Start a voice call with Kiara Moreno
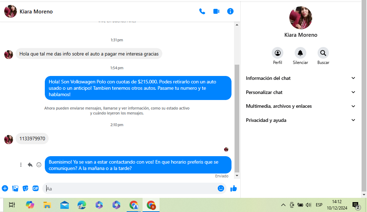The image size is (367, 212). pyautogui.click(x=202, y=11)
